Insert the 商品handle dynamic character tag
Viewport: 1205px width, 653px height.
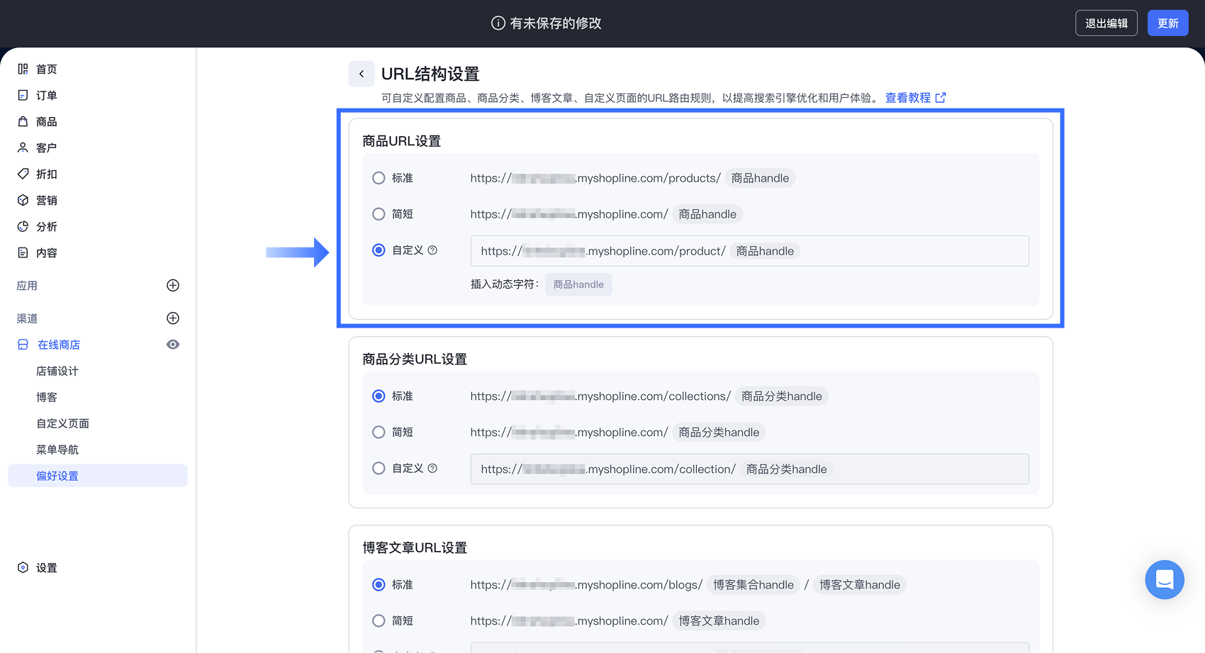click(578, 284)
